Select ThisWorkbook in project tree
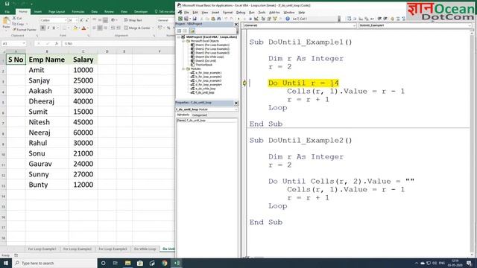Screen dimensions: 477x268 click(203, 65)
